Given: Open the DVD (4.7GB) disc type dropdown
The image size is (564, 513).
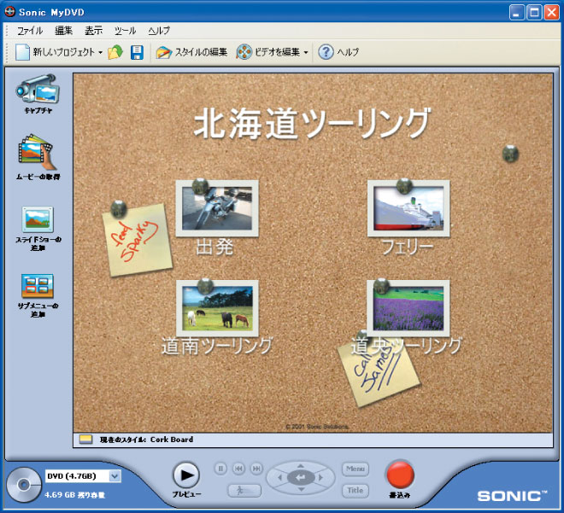Looking at the screenshot, I should [x=115, y=476].
